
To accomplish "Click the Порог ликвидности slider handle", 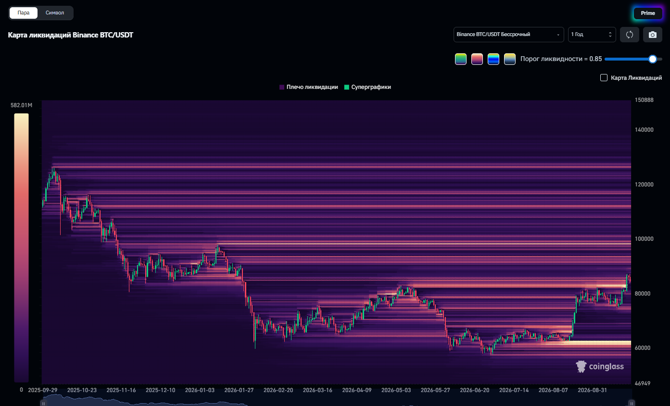I will (653, 59).
